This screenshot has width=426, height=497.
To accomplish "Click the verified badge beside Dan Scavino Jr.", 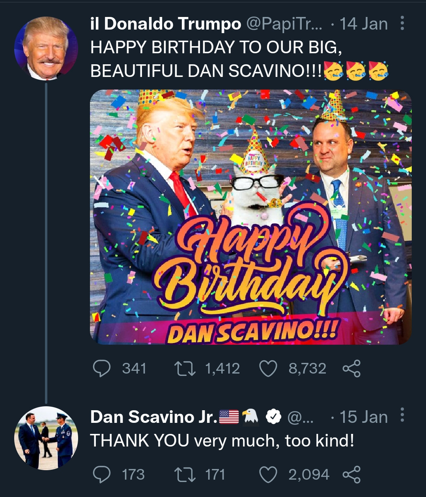I will point(273,417).
